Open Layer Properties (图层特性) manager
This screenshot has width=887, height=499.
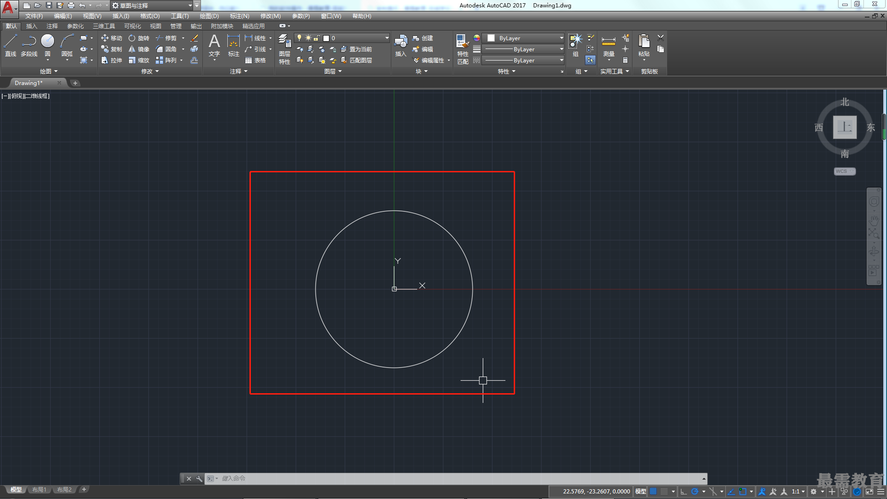pos(285,49)
